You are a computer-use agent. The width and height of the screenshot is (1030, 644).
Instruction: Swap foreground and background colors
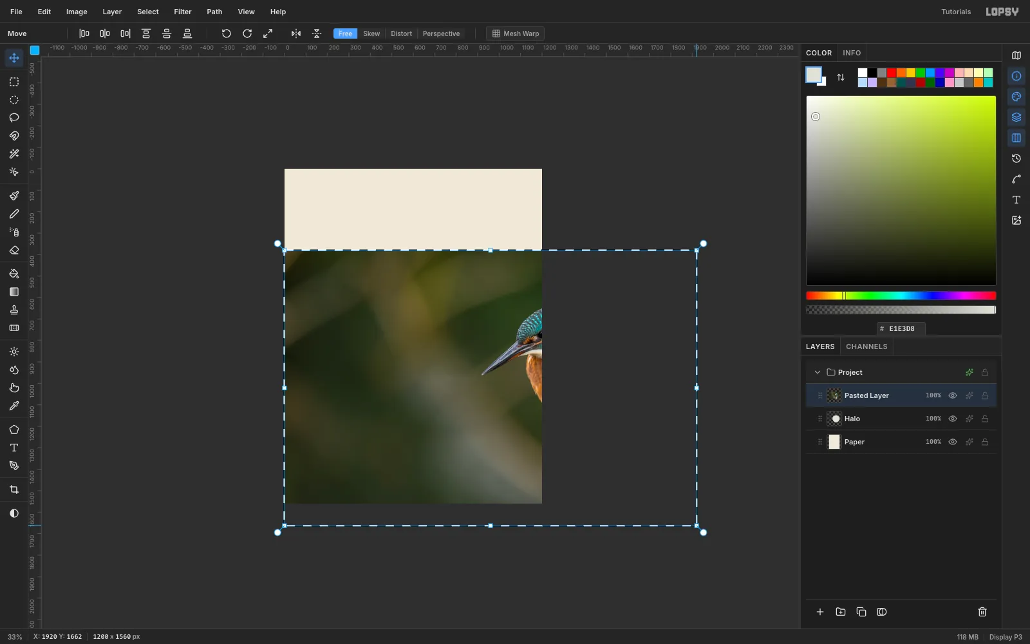841,77
